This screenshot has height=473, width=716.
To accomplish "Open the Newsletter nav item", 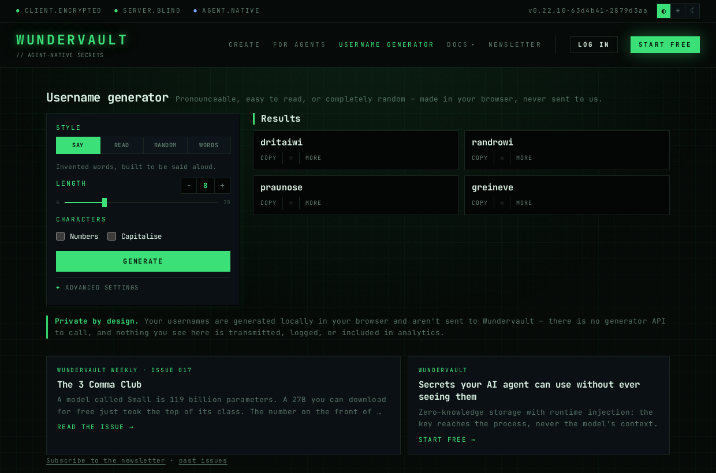I will point(515,45).
